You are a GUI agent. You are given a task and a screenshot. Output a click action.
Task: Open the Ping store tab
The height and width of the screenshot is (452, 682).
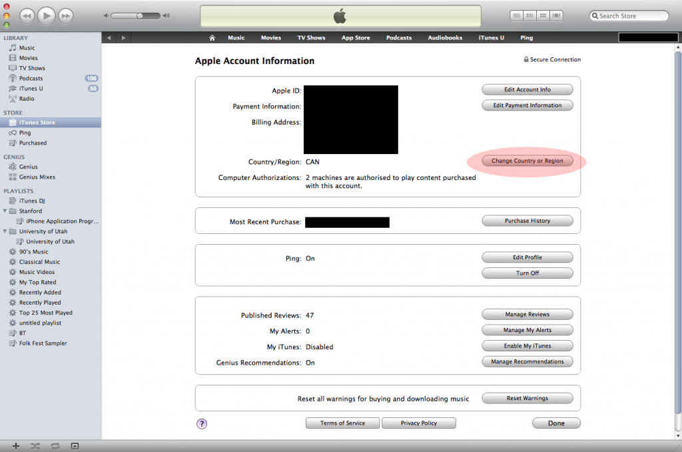(x=527, y=38)
